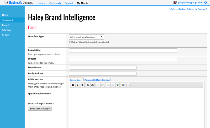Image resolution: width=210 pixels, height=128 pixels.
Task: Insert an image using the picture icon
Action: coord(117,85)
